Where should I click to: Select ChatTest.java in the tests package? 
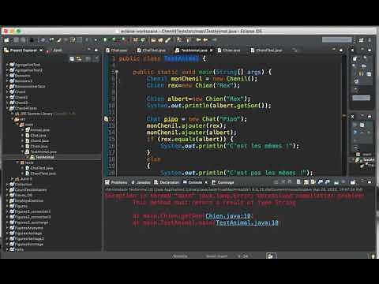[x=39, y=168]
